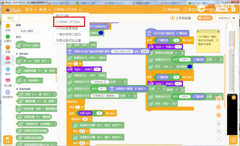This screenshot has width=240, height=146.
Task: Click the port field 8888
Action: tap(145, 51)
